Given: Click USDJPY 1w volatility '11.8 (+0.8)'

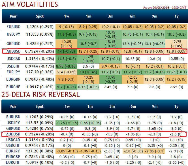Looking at the screenshot, I should point(67,35).
